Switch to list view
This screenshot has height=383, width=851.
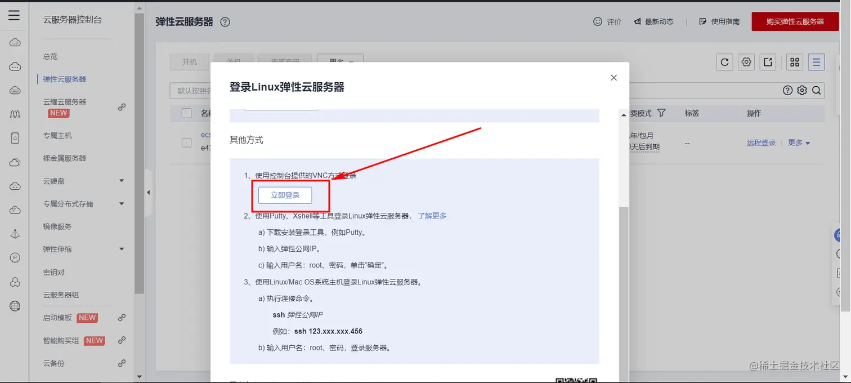pyautogui.click(x=816, y=63)
